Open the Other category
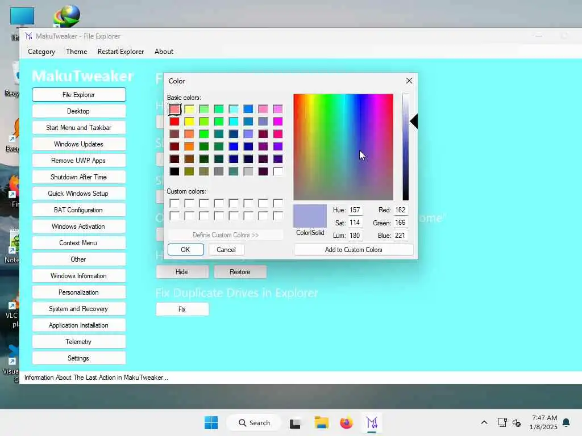 pos(78,259)
